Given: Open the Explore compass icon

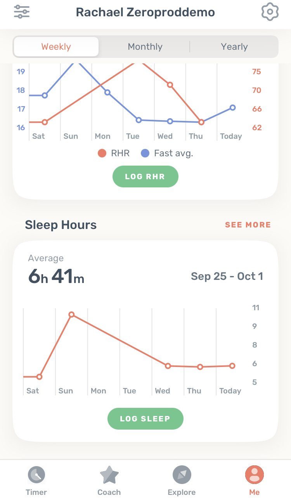Looking at the screenshot, I should tap(182, 475).
